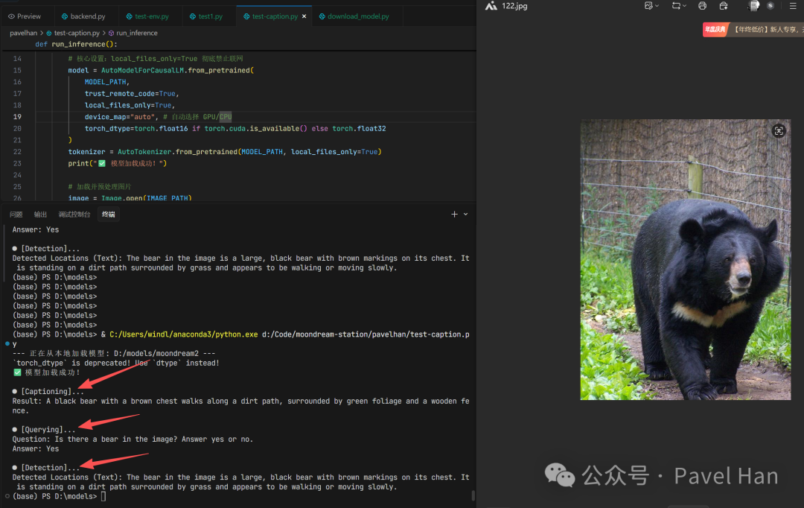Image resolution: width=804 pixels, height=508 pixels.
Task: Click the 年度庆典 promotion banner
Action: 715,30
